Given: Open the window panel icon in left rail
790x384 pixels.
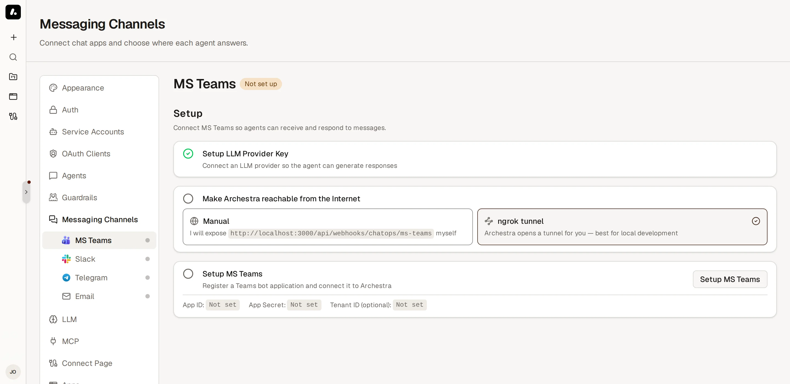Looking at the screenshot, I should (x=13, y=97).
